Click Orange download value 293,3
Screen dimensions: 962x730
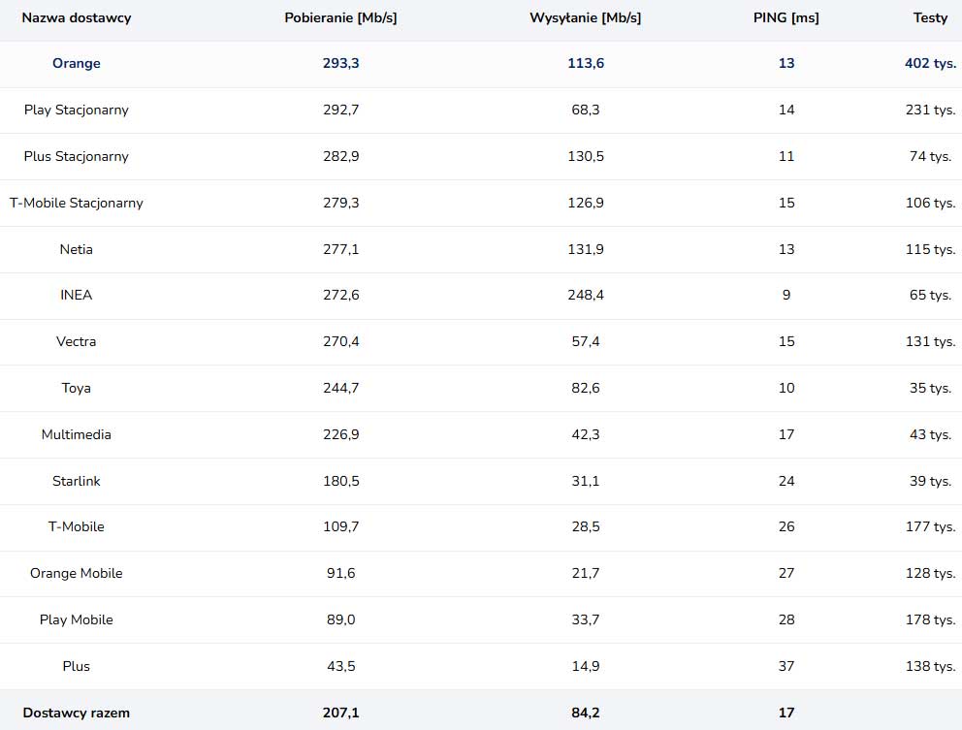click(340, 63)
